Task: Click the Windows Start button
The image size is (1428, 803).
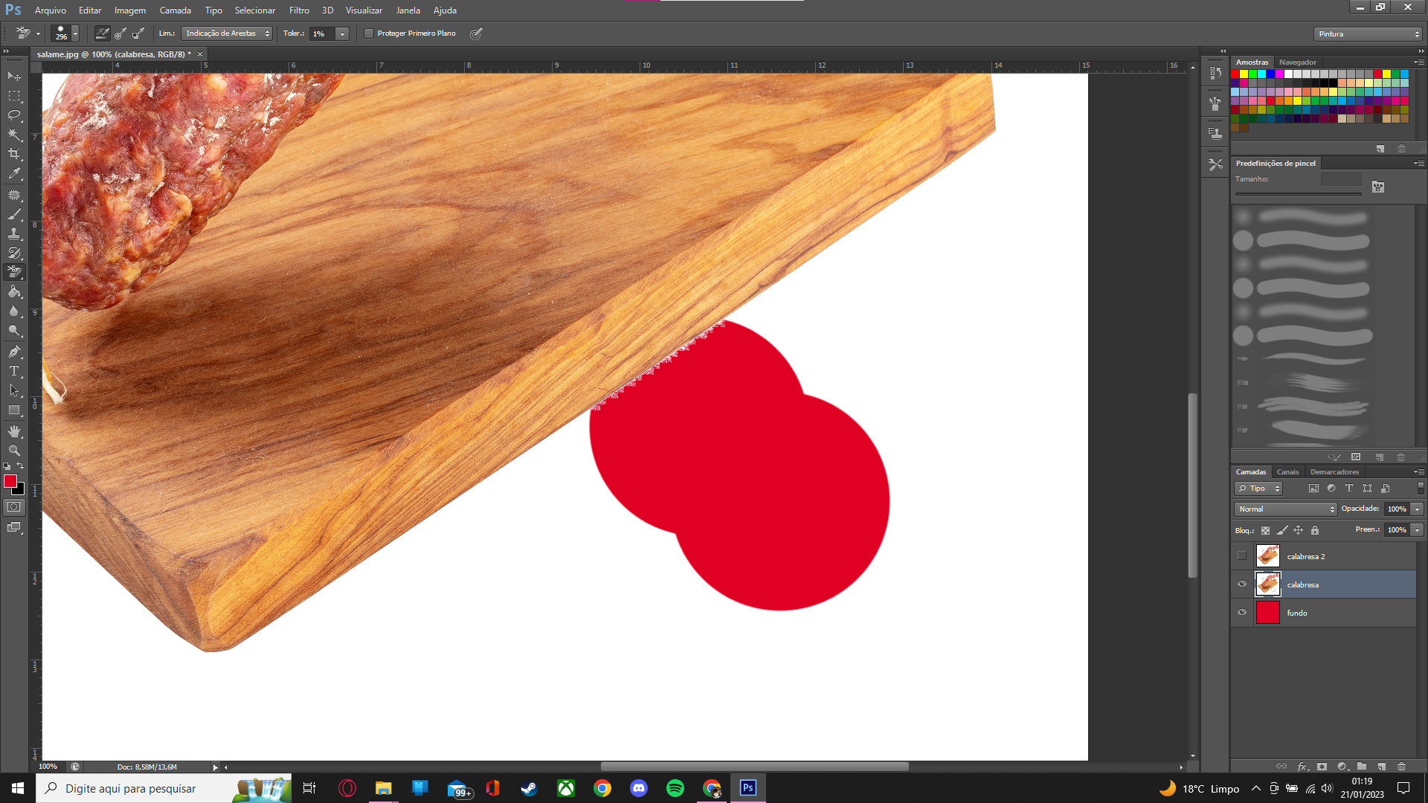Action: [18, 788]
